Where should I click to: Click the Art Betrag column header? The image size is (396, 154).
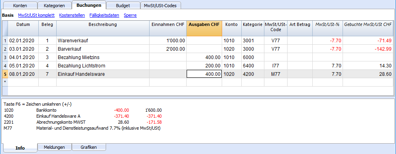tap(300, 28)
